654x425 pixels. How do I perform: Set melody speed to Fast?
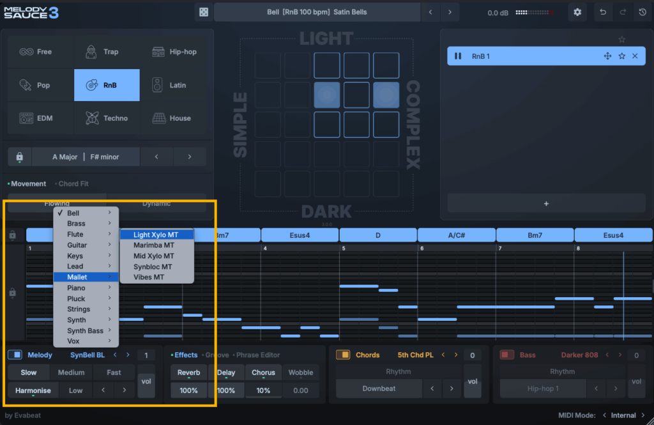tap(114, 373)
